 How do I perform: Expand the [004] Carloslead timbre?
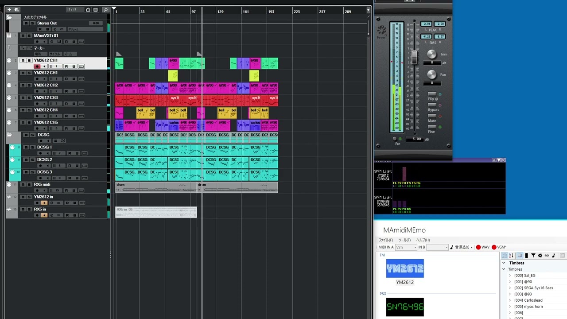point(510,300)
